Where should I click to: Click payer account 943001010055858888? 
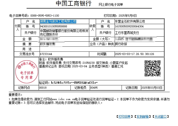(x=53, y=26)
